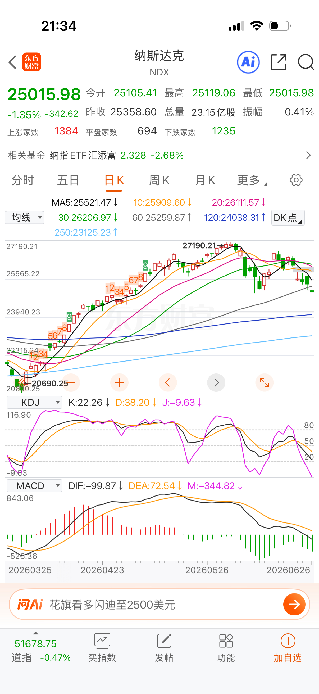319x694 pixels.
Task: Tap 振幅 0.41% value
Action: tap(279, 112)
